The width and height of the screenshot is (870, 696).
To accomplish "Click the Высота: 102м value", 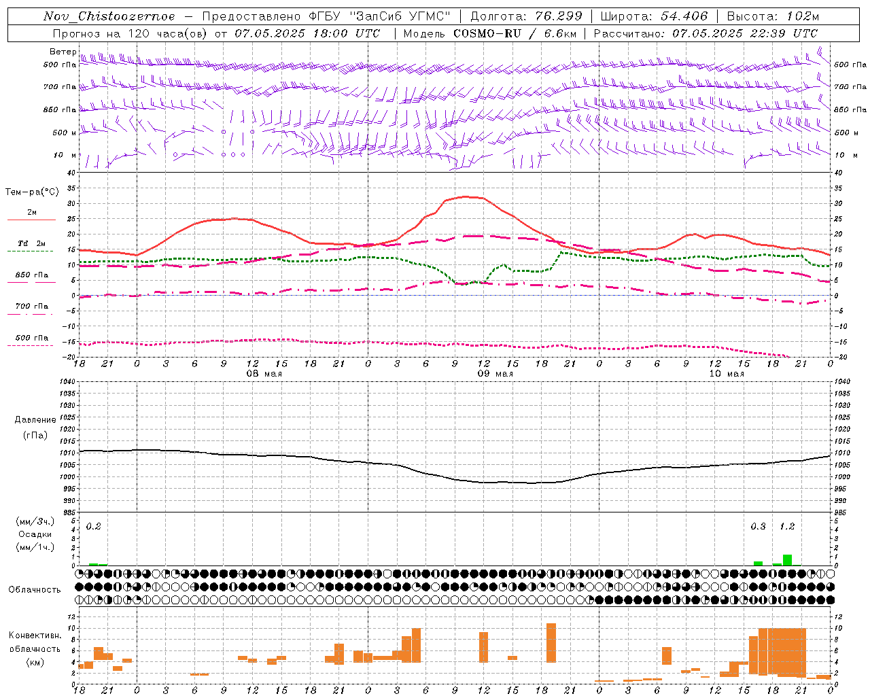I will coord(773,16).
